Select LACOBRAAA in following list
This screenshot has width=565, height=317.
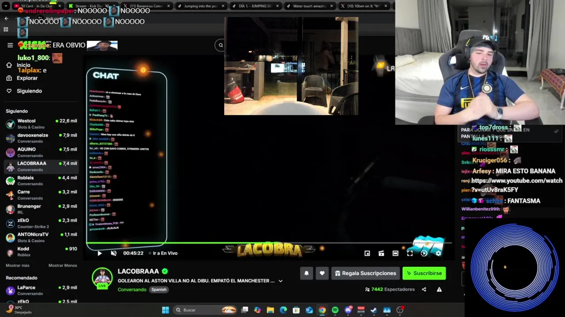[x=41, y=166]
